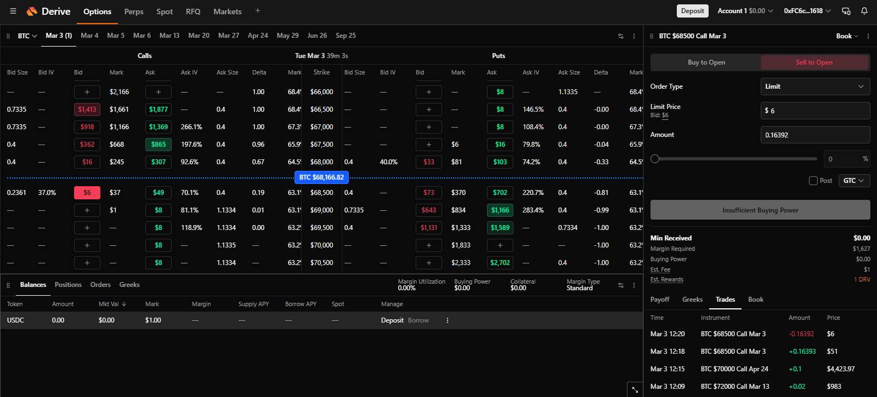This screenshot has width=877, height=397.
Task: Grab the order ticket drag handle
Action: [x=652, y=36]
